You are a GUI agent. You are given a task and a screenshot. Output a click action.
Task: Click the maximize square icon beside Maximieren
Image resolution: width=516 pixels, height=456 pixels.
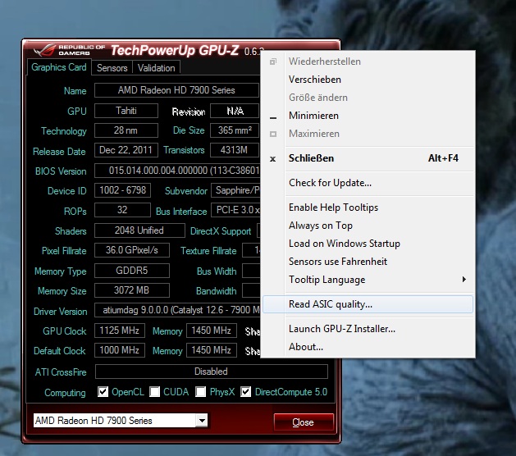(x=273, y=134)
